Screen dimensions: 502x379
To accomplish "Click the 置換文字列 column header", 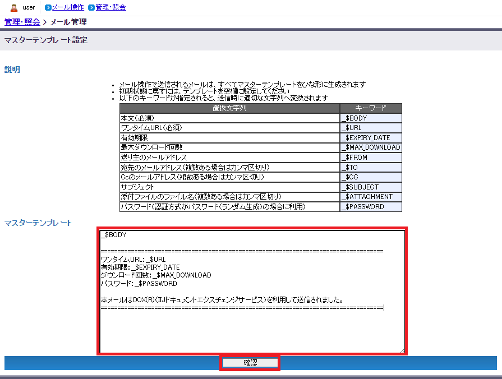I will coord(229,108).
